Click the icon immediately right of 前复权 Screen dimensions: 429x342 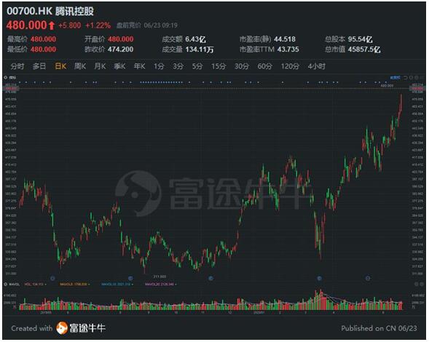pyautogui.click(x=406, y=78)
